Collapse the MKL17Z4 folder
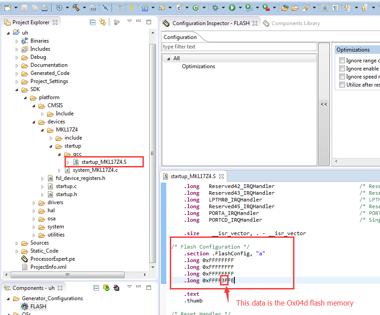Image resolution: width=380 pixels, height=315 pixels. [x=42, y=130]
